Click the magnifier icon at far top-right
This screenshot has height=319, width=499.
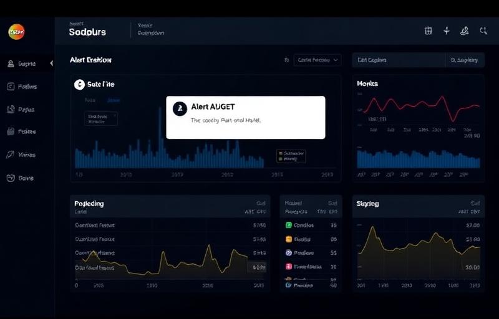coord(483,31)
